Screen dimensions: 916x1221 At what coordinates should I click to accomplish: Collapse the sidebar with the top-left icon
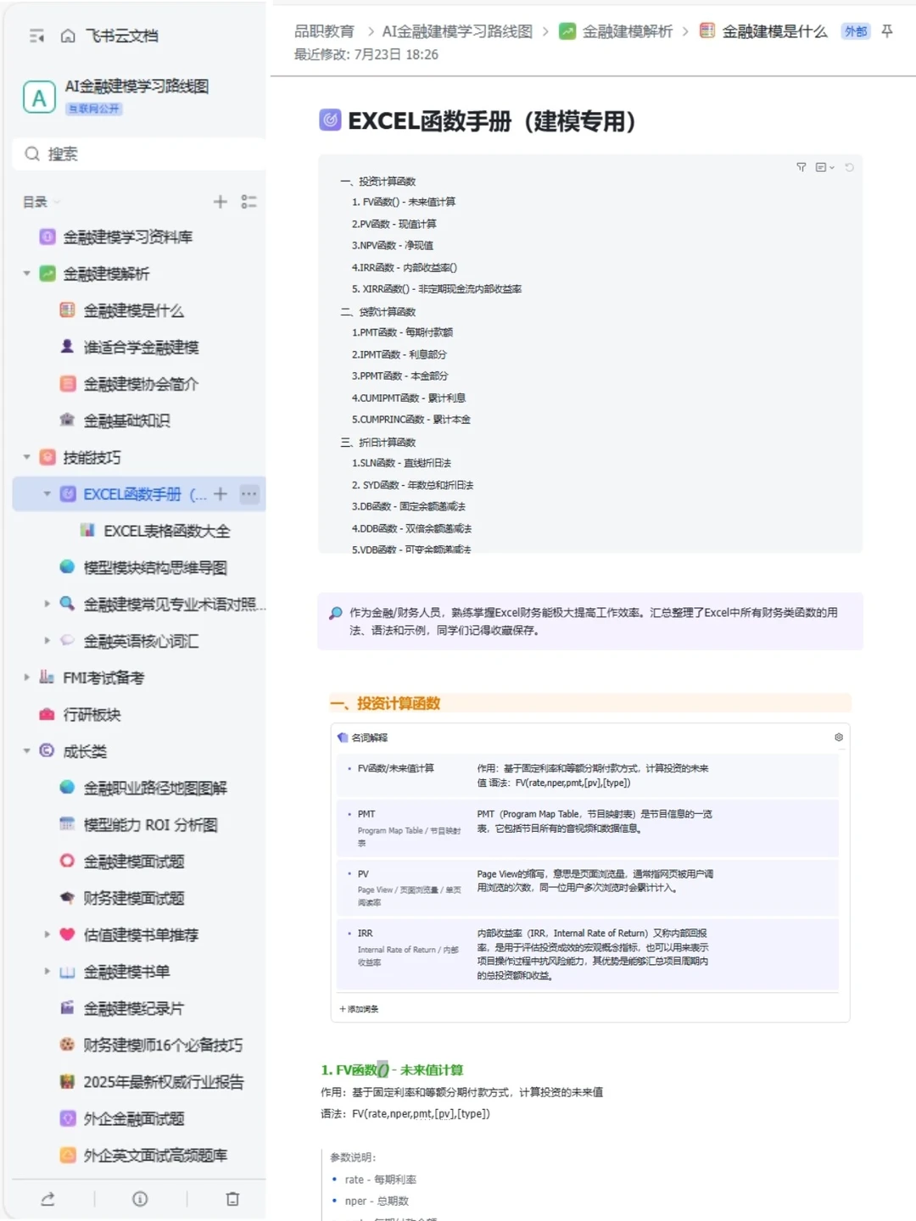[36, 36]
